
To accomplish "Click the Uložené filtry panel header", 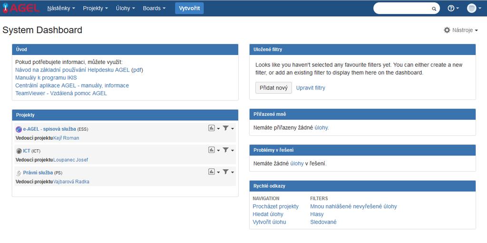I will (x=362, y=49).
